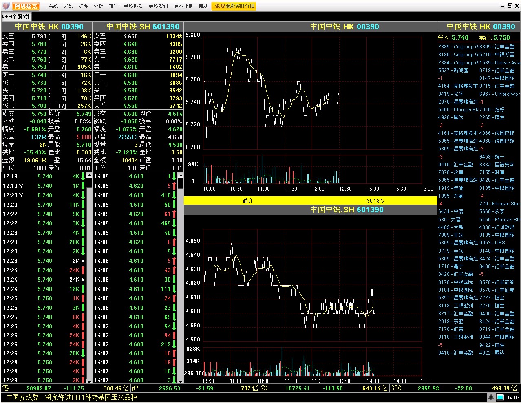The image size is (521, 403).
Task: Click the 中国中铁.HK 00390 quote panel header
Action: [47, 27]
